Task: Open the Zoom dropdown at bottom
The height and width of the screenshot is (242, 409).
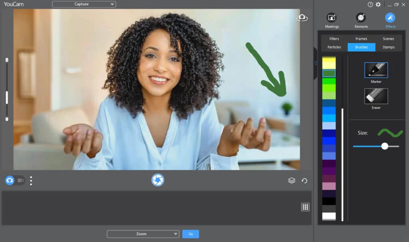Action: tap(143, 234)
